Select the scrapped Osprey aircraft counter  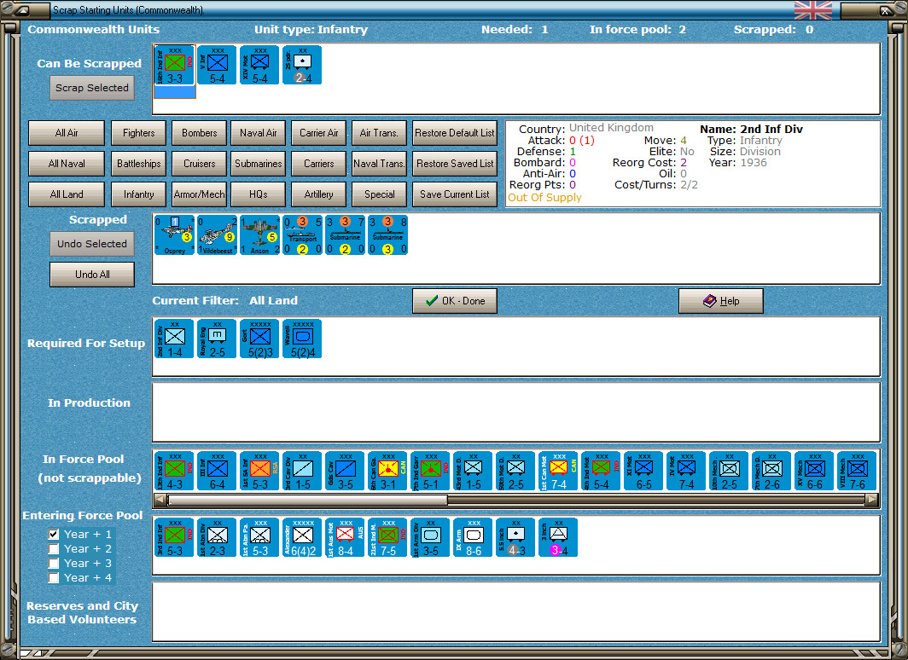[174, 235]
